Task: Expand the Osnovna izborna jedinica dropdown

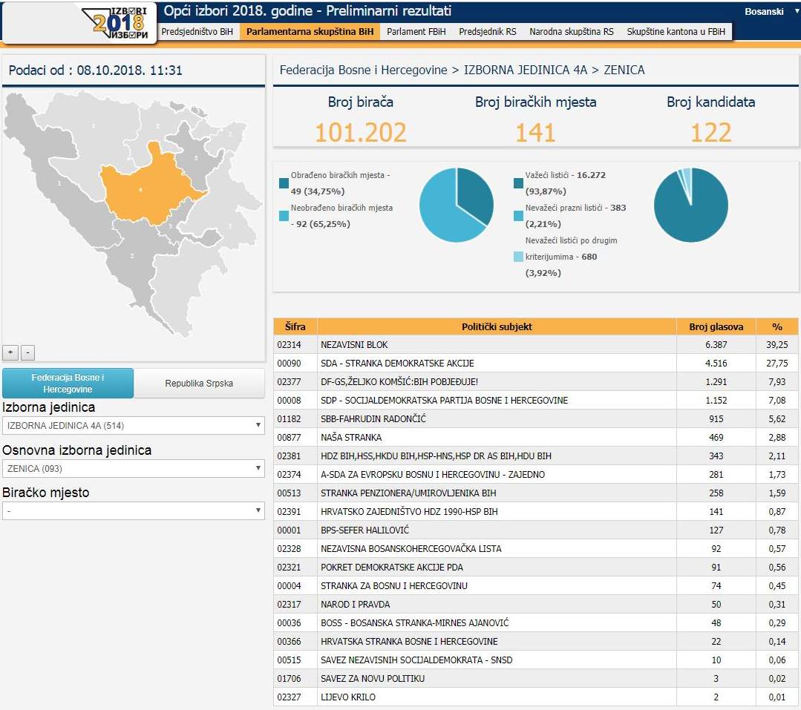Action: (133, 468)
